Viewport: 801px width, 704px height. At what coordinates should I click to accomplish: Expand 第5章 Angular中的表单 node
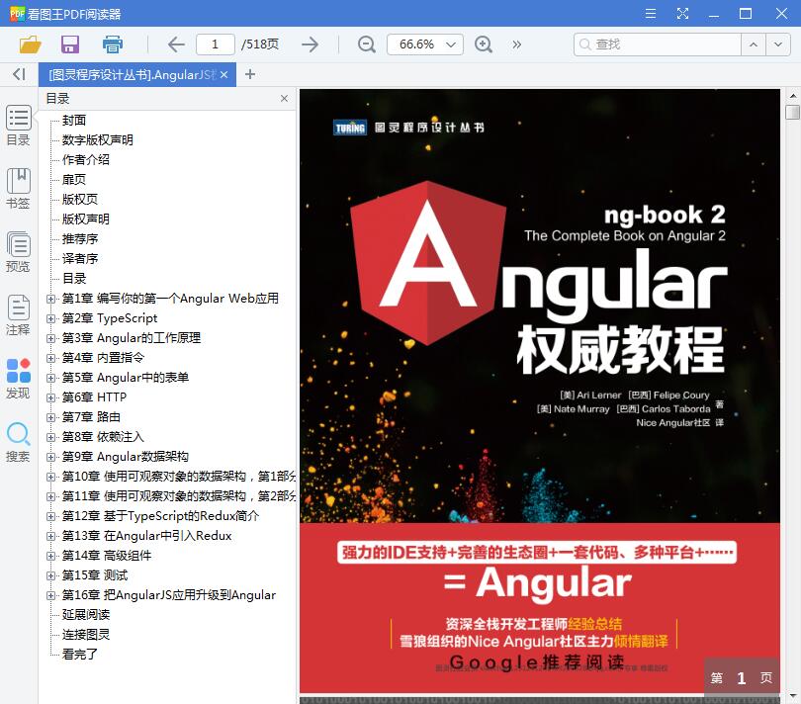pyautogui.click(x=50, y=378)
